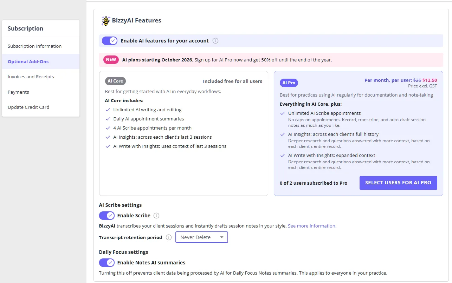Click 'Daily AI appointment summaries' item
This screenshot has height=283, width=452.
[149, 119]
